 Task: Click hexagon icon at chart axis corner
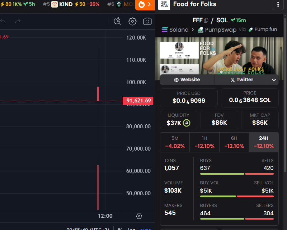139,216
